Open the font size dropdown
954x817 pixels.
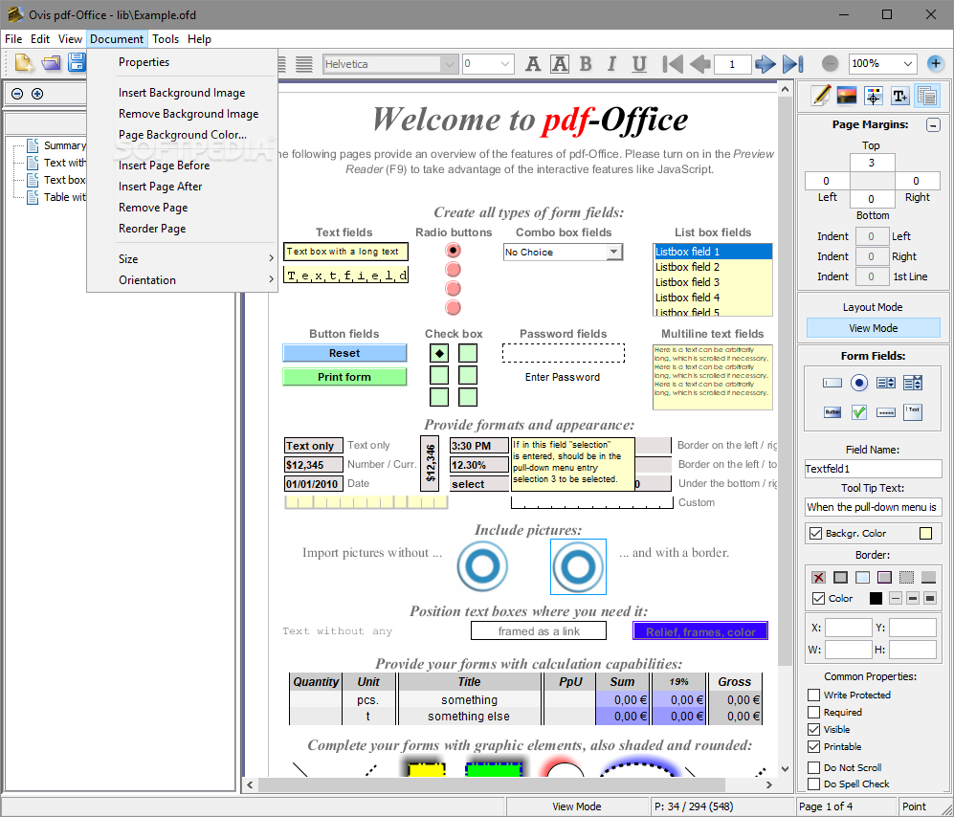tap(505, 64)
